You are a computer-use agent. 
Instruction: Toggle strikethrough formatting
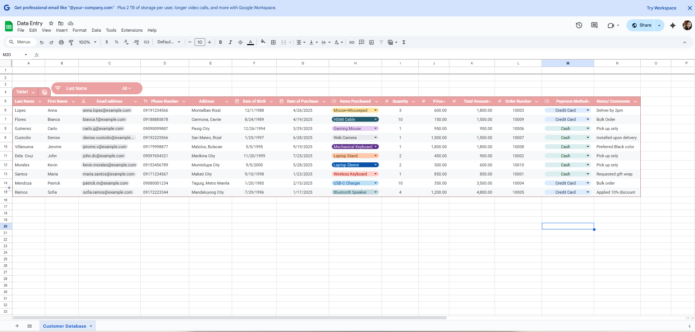(240, 42)
